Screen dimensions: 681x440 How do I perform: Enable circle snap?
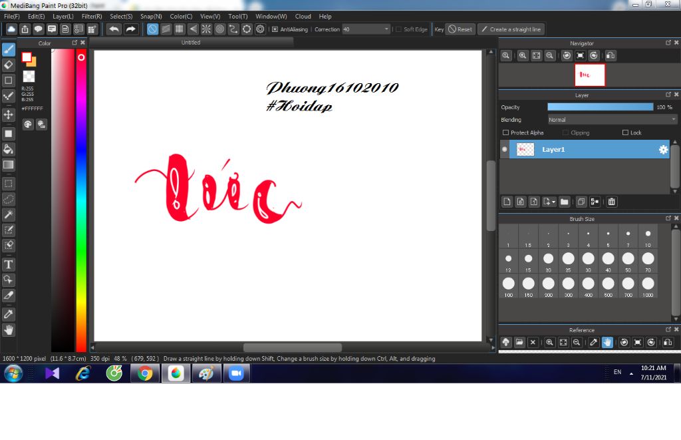(219, 29)
